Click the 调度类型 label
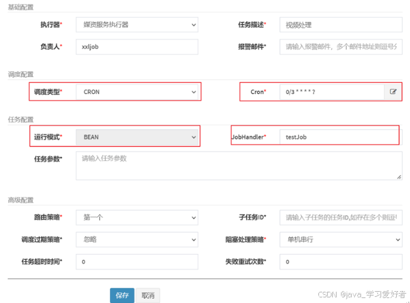 click(48, 92)
